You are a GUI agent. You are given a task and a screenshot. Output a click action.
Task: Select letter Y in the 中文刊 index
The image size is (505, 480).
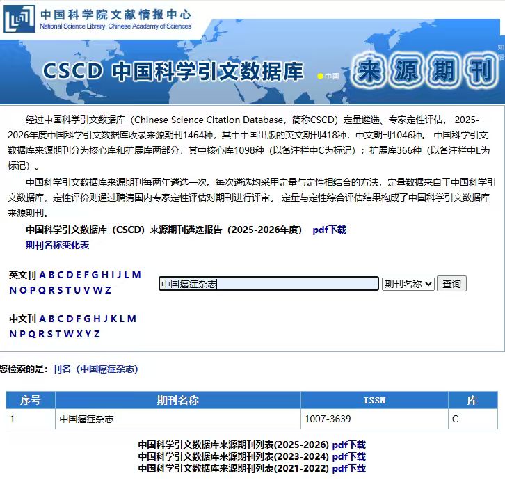coord(88,334)
